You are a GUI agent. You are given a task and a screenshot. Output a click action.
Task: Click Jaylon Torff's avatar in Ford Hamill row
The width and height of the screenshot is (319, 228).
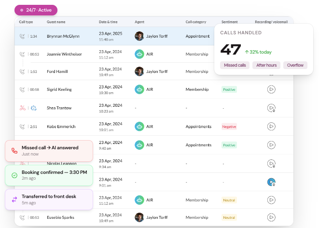(x=139, y=71)
